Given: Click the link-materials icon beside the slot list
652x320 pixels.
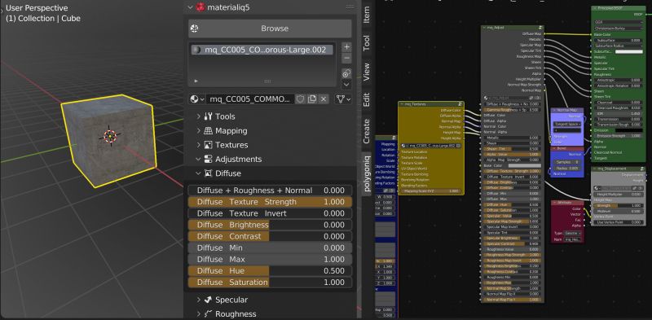Looking at the screenshot, I should click(x=347, y=73).
